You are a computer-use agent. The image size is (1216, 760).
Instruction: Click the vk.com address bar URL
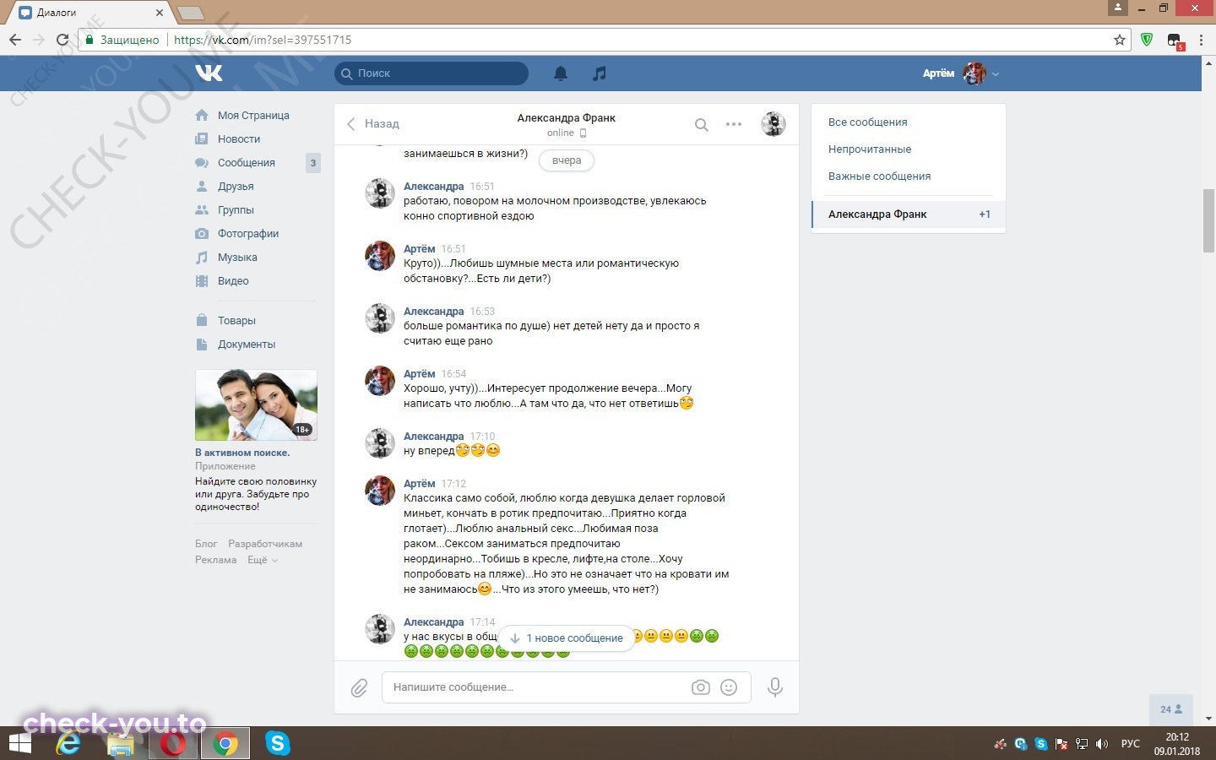point(263,40)
